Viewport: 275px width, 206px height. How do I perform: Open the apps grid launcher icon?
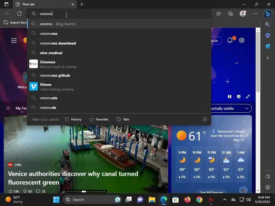click(14, 41)
